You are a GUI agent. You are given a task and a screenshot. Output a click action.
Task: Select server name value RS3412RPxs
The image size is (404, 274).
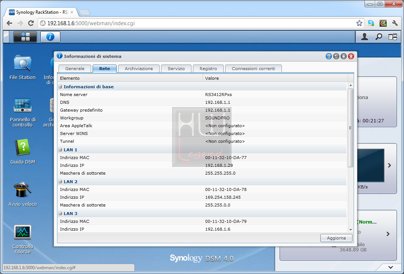pyautogui.click(x=218, y=95)
